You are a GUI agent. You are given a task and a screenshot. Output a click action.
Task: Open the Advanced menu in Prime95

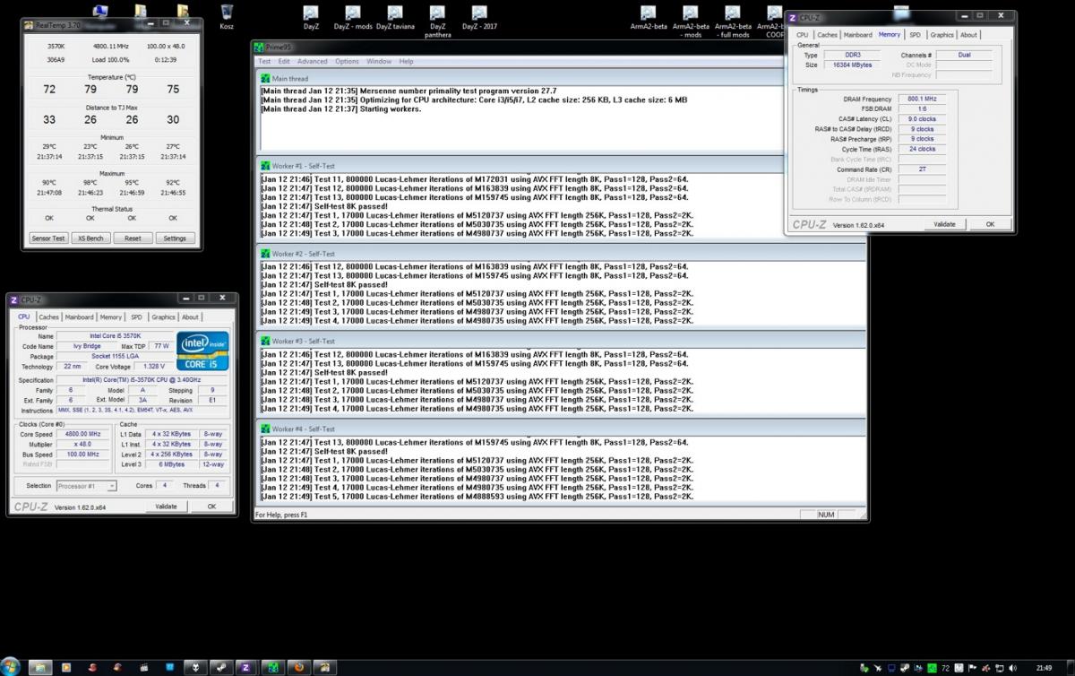pyautogui.click(x=313, y=62)
